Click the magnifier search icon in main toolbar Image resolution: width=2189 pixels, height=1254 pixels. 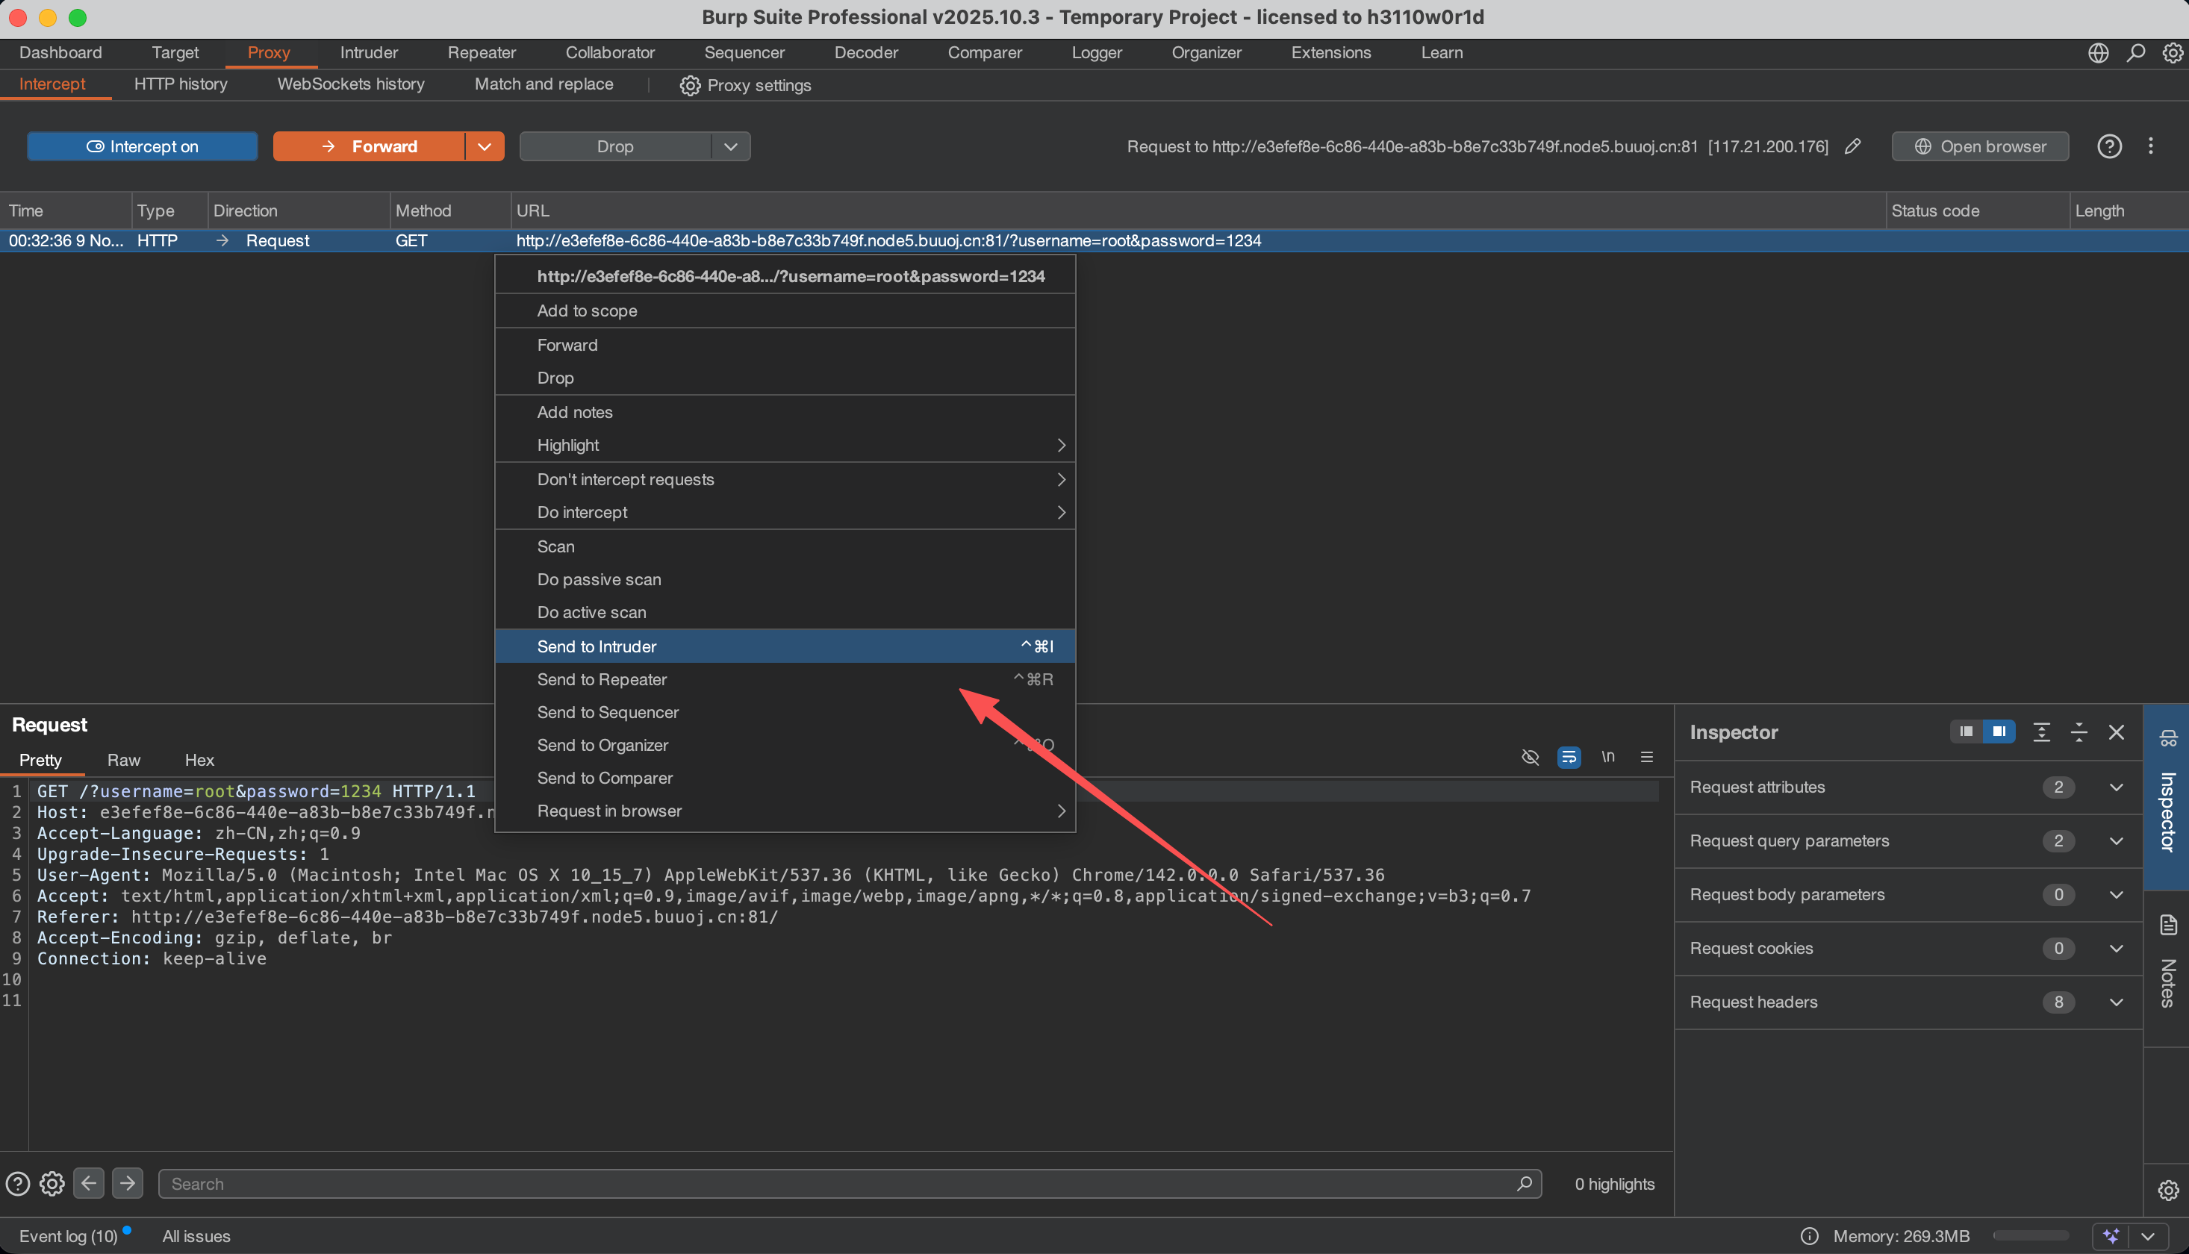(2135, 52)
